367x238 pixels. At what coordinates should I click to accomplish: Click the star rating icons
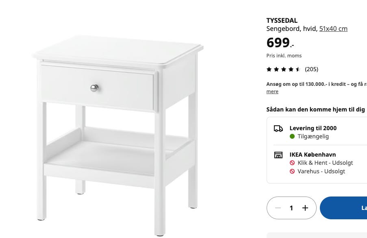(283, 70)
